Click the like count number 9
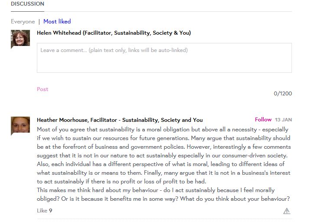This screenshot has height=222, width=321. pyautogui.click(x=51, y=211)
